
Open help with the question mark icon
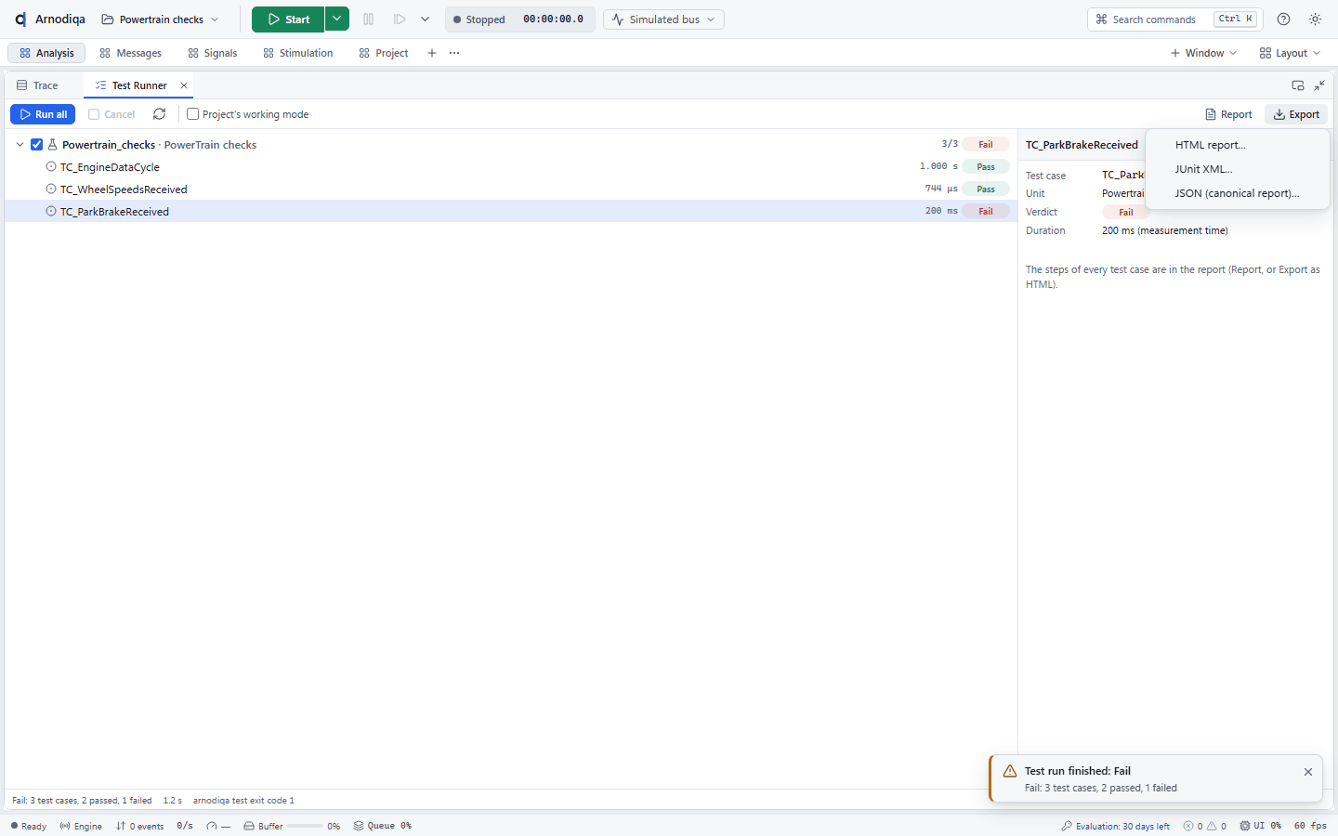1284,20
